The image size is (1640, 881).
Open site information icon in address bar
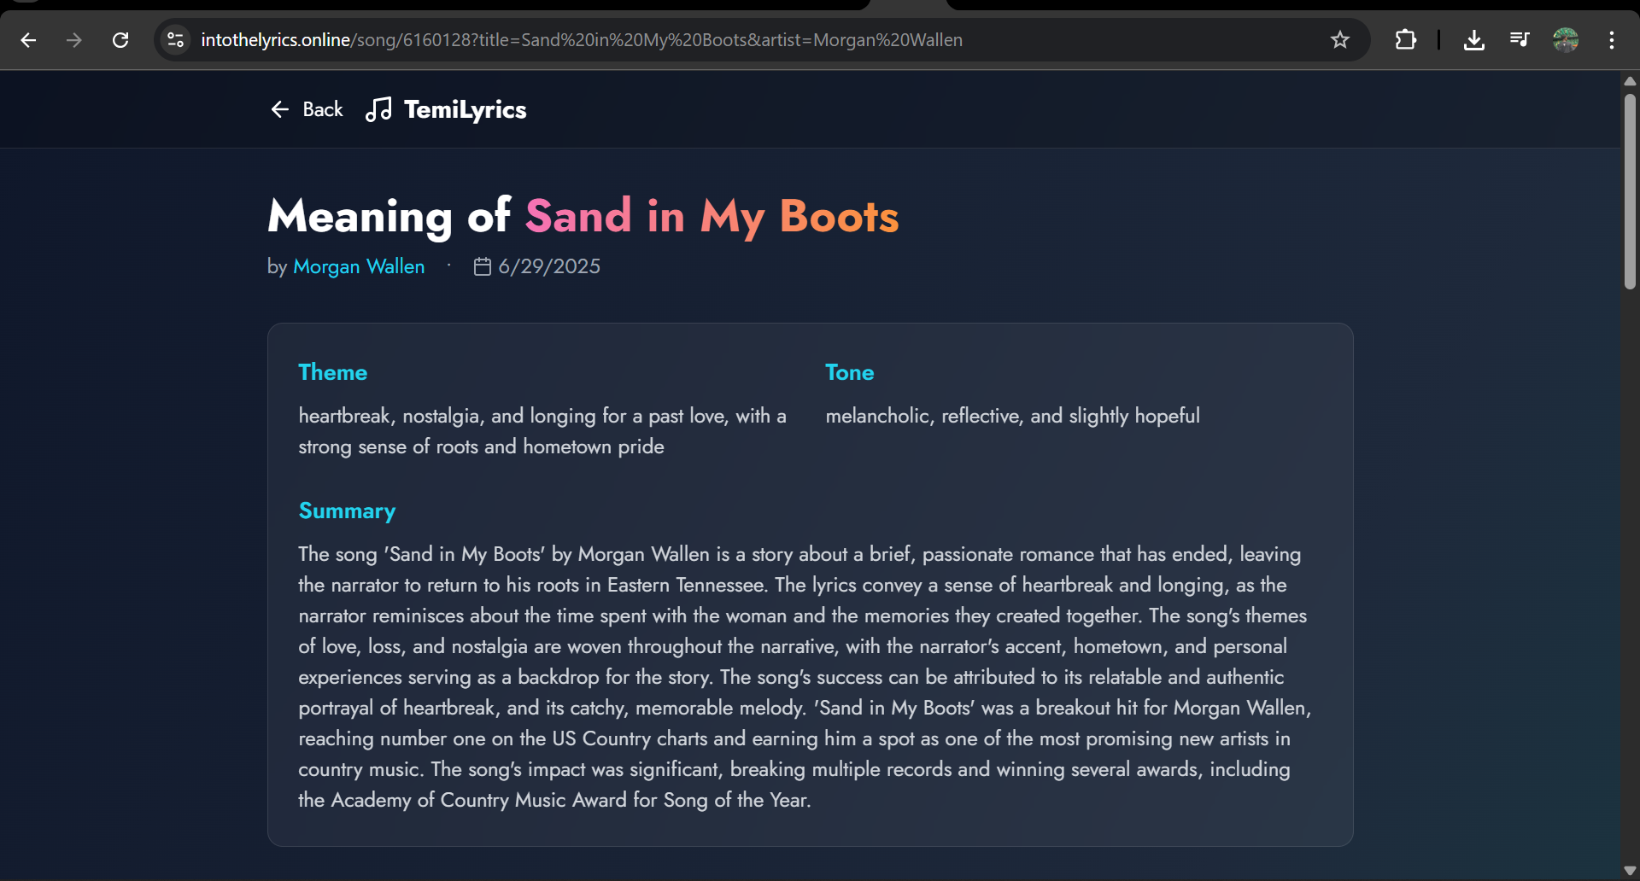176,40
